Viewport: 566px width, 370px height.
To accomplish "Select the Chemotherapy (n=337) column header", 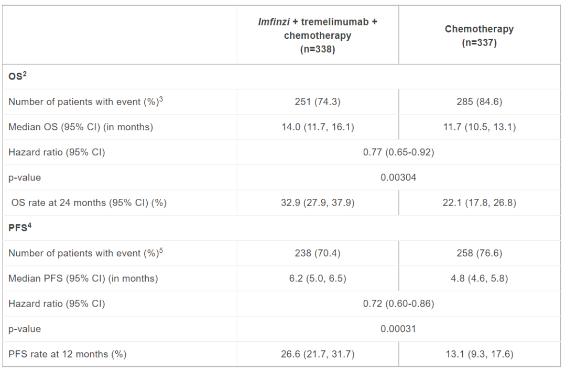I will (480, 36).
